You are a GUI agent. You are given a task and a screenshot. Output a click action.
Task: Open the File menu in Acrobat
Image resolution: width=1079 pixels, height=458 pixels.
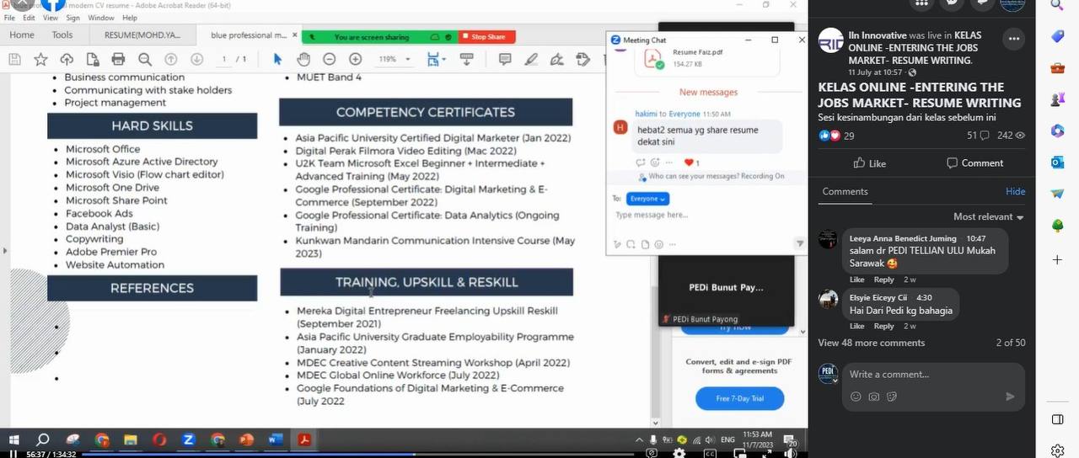9,18
